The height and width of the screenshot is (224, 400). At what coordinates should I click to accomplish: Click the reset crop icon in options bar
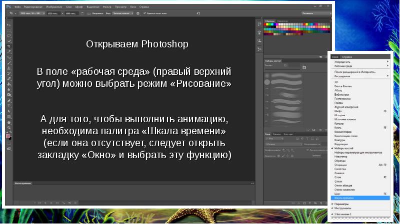198,13
